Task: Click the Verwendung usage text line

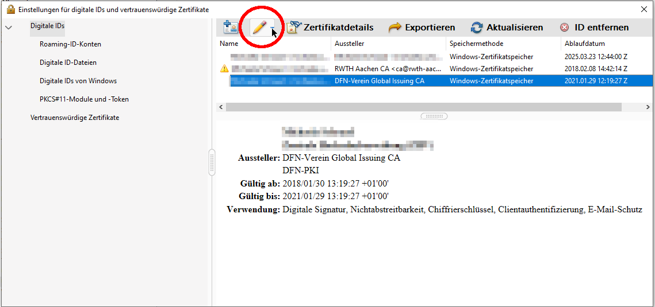Action: pyautogui.click(x=462, y=209)
